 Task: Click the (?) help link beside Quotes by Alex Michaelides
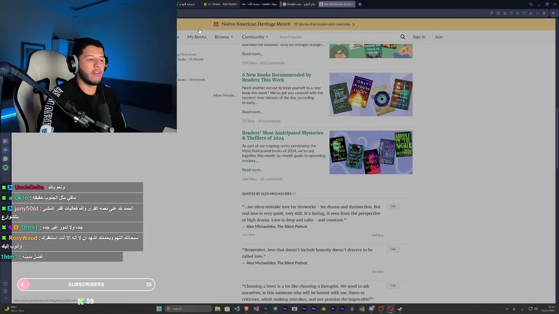tap(294, 194)
